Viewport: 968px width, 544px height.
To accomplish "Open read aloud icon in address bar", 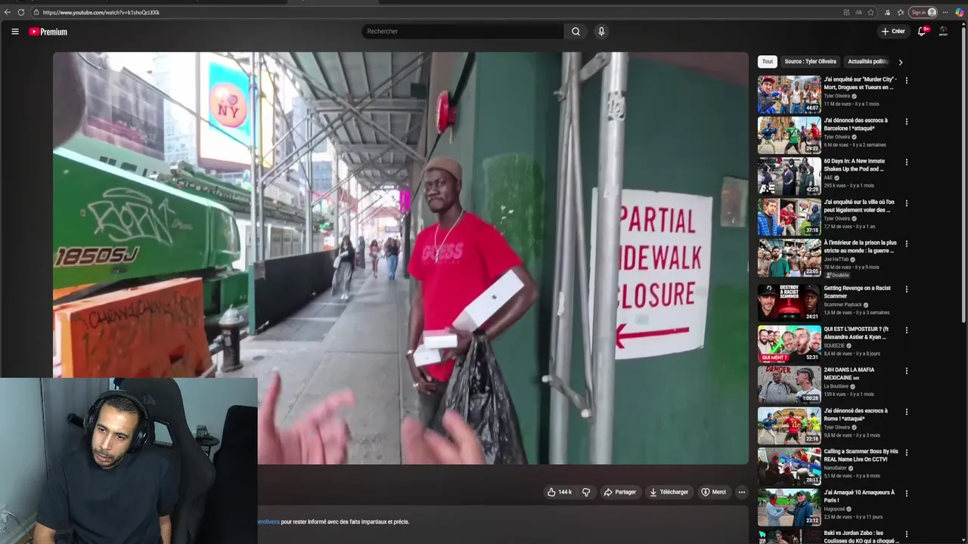I will [859, 12].
